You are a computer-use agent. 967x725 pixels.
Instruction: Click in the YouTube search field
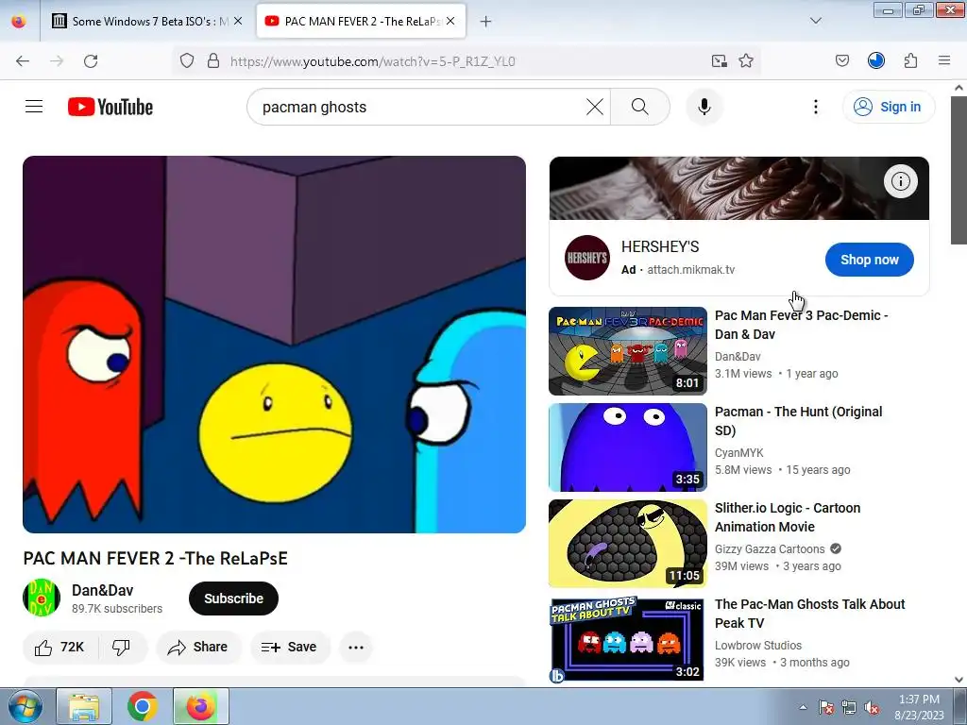419,107
